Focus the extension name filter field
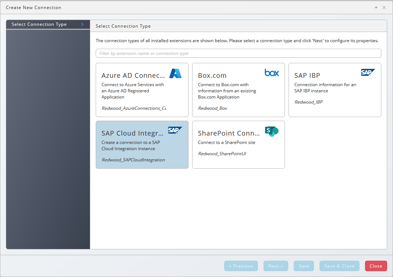This screenshot has height=277, width=393. [x=238, y=53]
